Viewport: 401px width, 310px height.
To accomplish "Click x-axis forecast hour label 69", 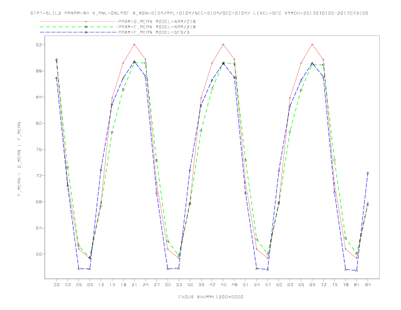I will coord(312,285).
